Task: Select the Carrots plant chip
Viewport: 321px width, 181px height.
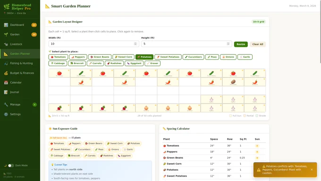Action: click(x=95, y=63)
